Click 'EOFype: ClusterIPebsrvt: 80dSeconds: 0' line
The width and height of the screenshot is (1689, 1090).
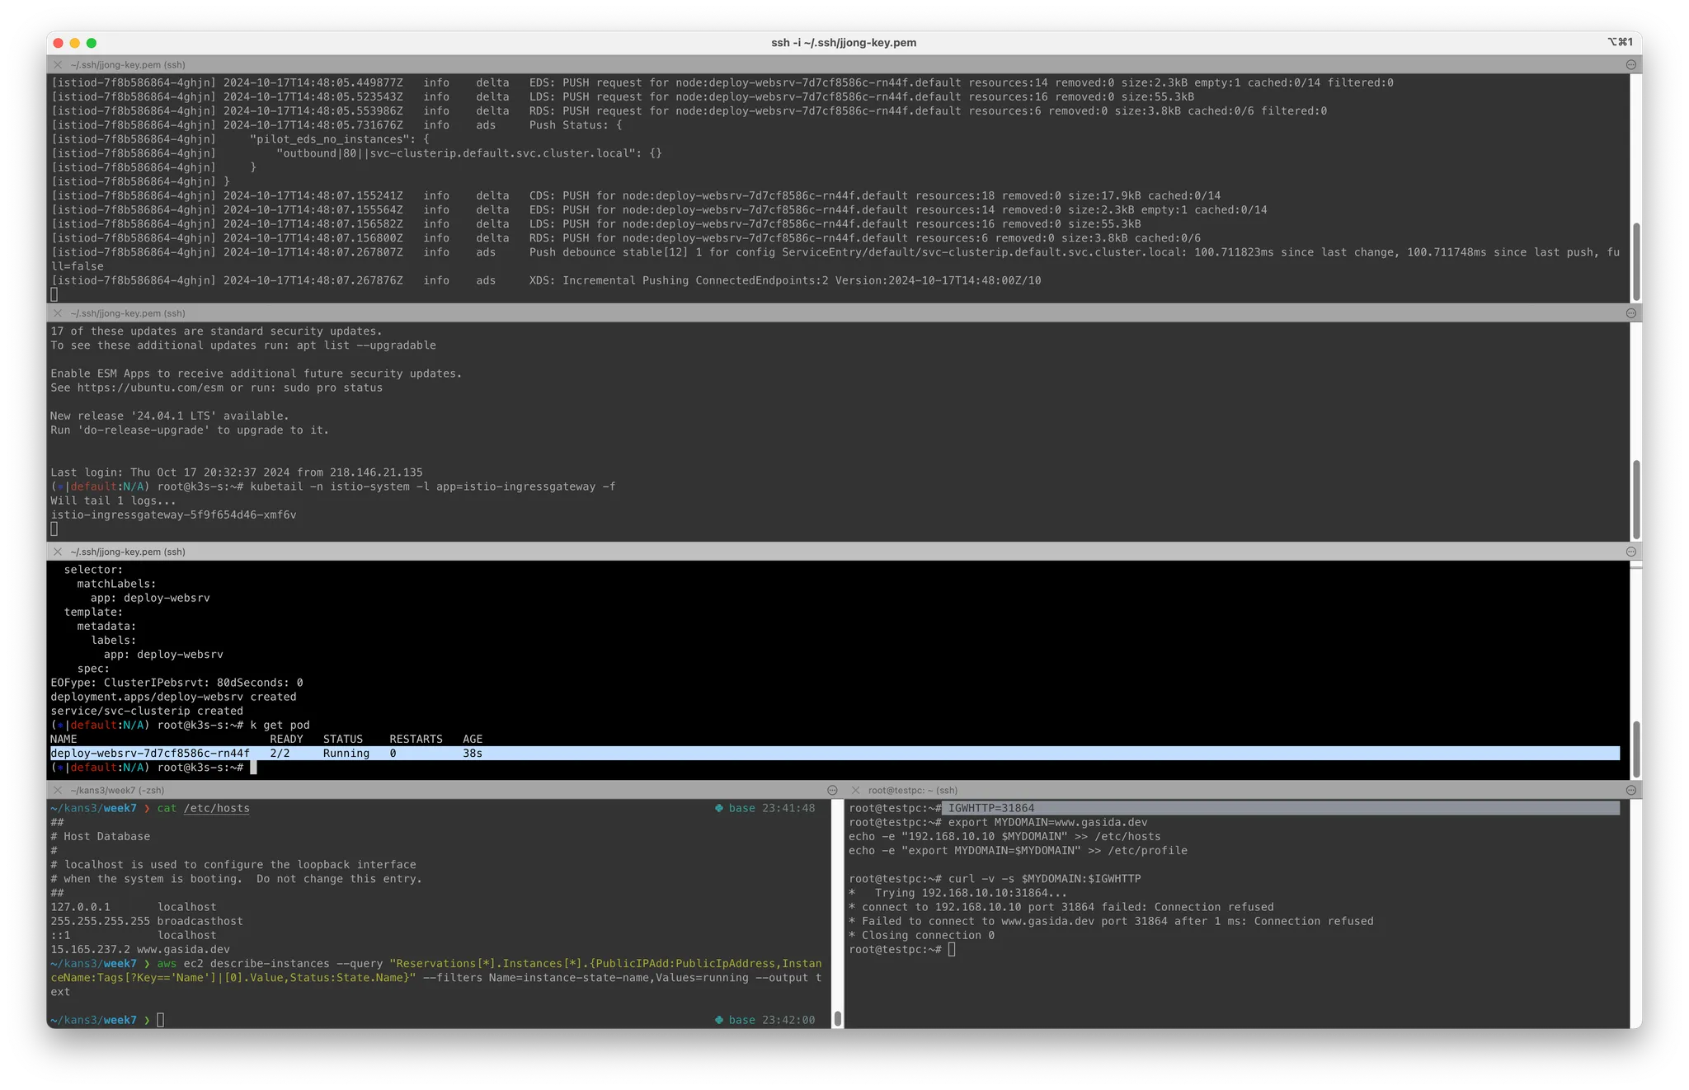click(176, 683)
